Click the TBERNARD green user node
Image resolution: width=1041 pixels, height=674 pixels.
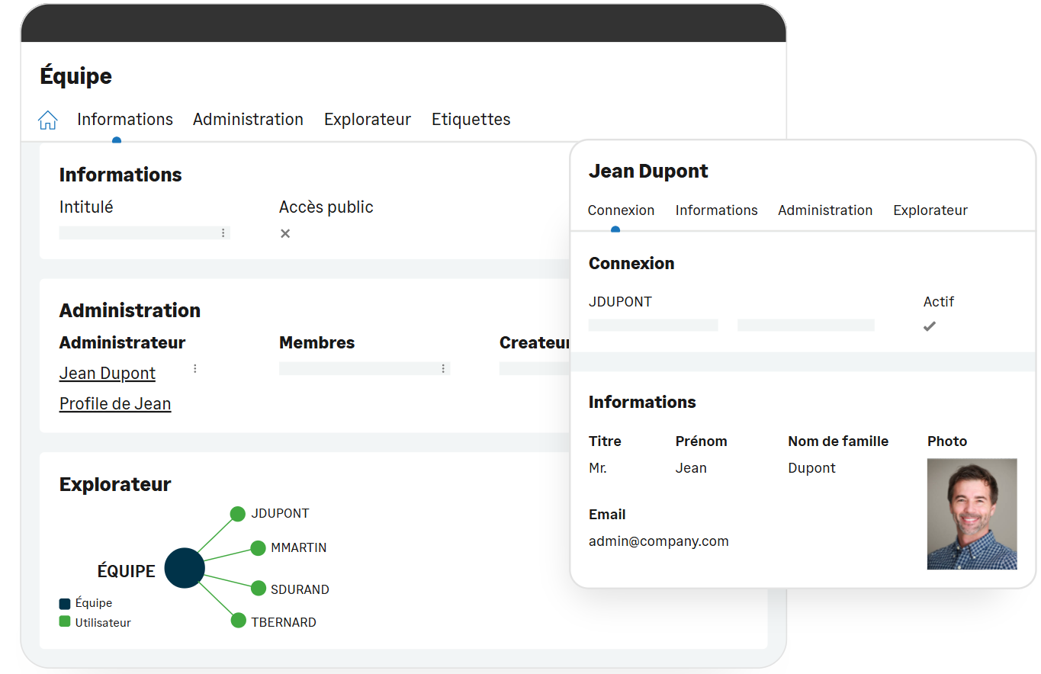[238, 621]
